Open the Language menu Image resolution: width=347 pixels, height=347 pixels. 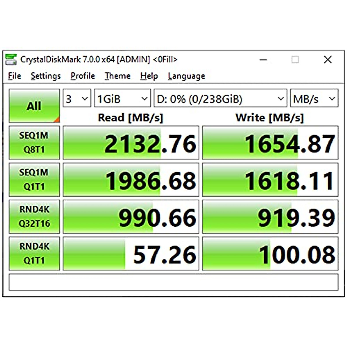pyautogui.click(x=186, y=76)
